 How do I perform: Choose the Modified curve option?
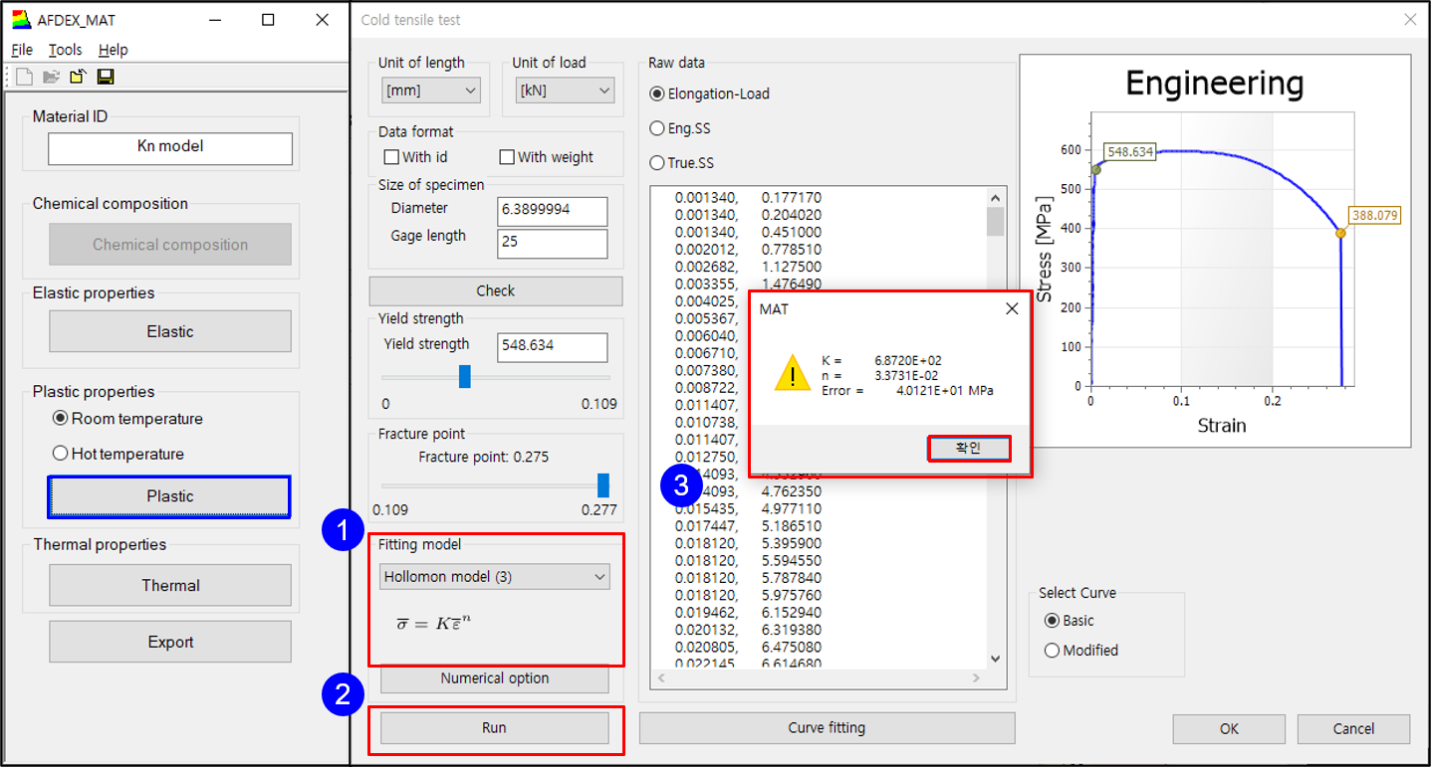[x=1081, y=651]
